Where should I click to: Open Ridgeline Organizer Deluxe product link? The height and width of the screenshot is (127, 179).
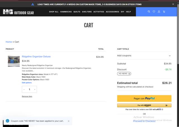[36, 57]
